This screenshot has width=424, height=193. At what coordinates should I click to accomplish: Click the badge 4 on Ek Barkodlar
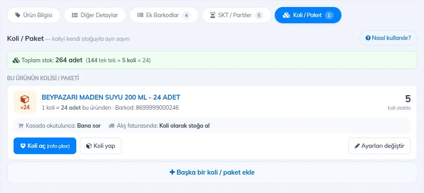click(x=186, y=15)
